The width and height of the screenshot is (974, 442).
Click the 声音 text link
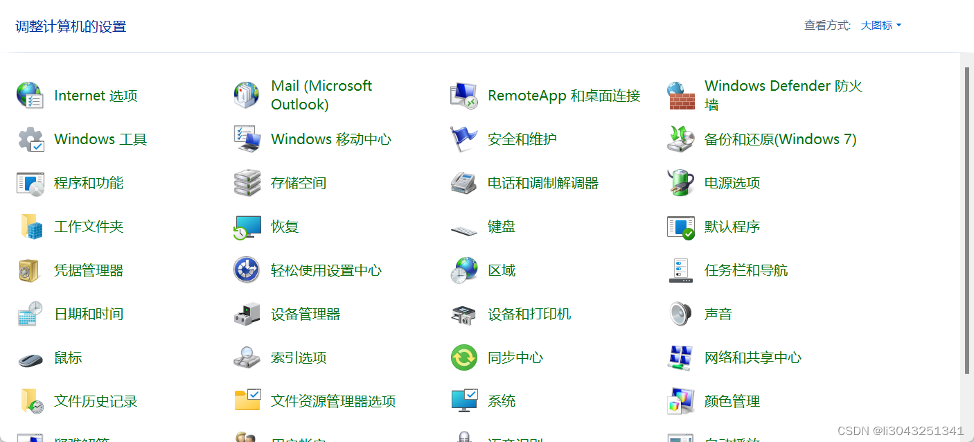tap(718, 314)
